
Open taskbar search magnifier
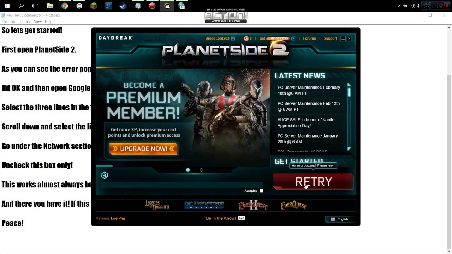(21, 6)
